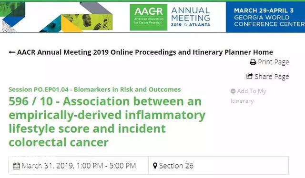Click Print Page text
The height and width of the screenshot is (178, 305).
pyautogui.click(x=274, y=62)
